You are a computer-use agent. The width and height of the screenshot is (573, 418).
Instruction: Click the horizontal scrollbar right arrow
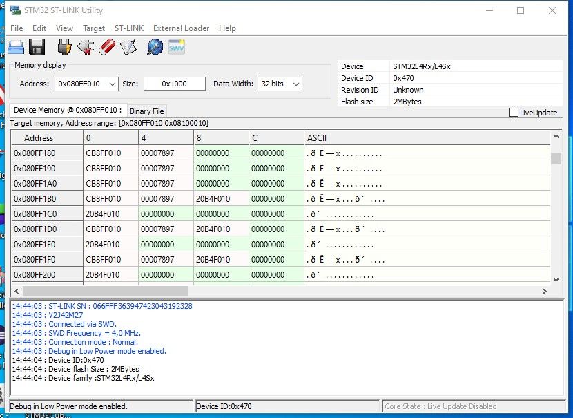[x=545, y=291]
